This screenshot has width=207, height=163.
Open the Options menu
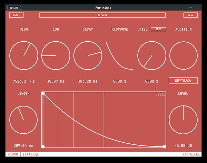(x=14, y=8)
